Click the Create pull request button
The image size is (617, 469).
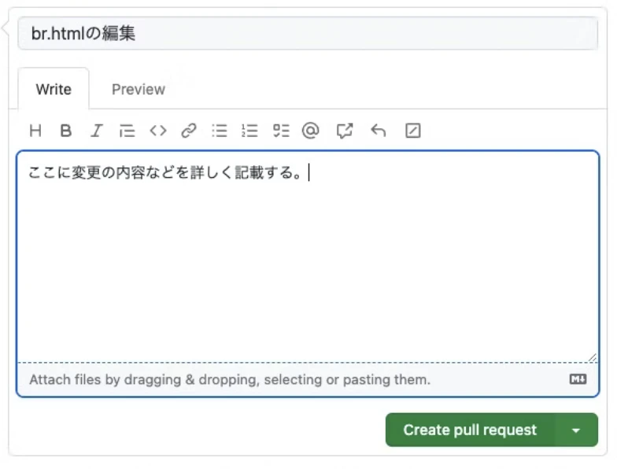tap(470, 430)
